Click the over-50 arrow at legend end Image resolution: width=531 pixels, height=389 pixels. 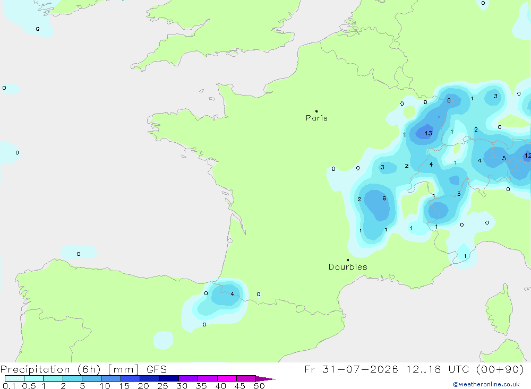click(265, 379)
